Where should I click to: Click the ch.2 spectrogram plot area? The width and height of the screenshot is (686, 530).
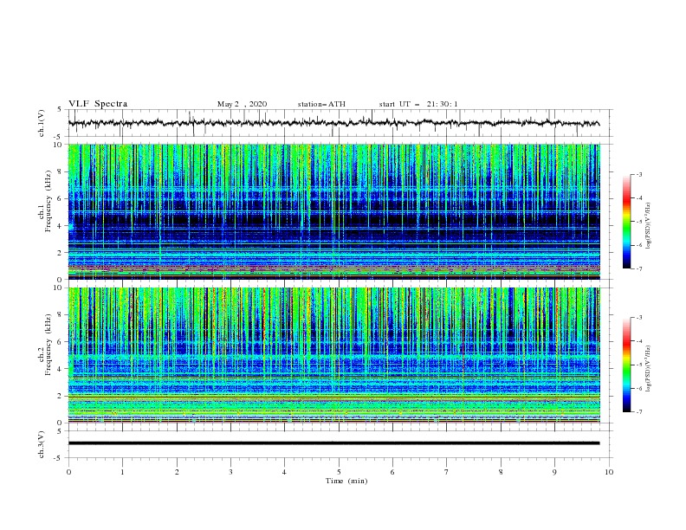point(333,355)
